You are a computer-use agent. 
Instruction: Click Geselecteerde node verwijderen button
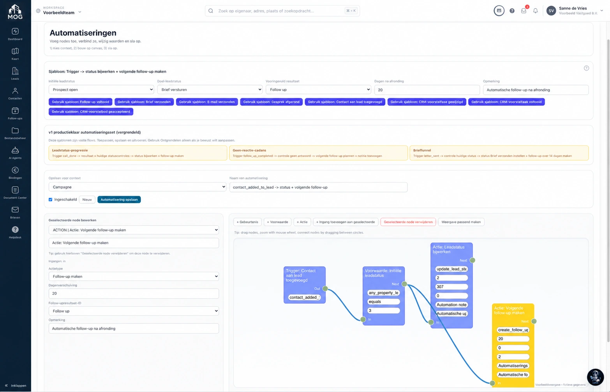click(x=408, y=222)
